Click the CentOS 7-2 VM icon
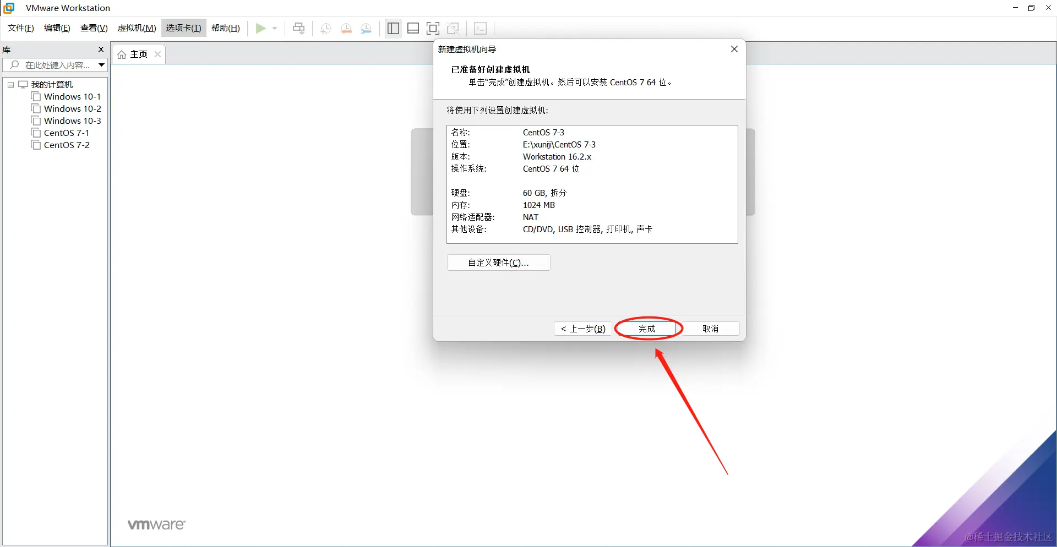Screen dimensions: 1057x547 (x=36, y=145)
